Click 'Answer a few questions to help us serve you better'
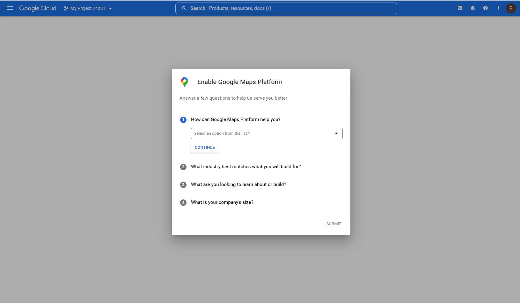520x303 pixels. 233,98
